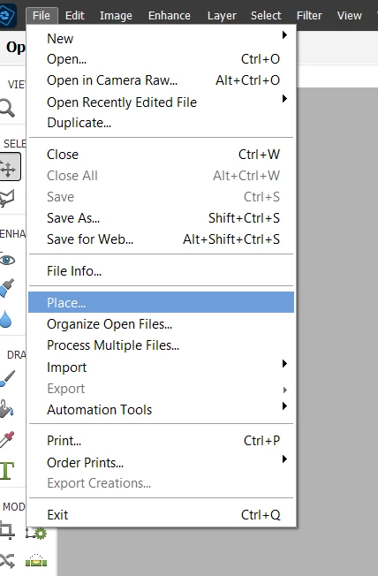378x576 pixels.
Task: Expand the New submenu arrow
Action: click(x=284, y=35)
